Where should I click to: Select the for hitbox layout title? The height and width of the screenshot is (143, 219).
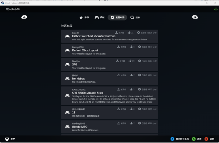click(x=78, y=79)
